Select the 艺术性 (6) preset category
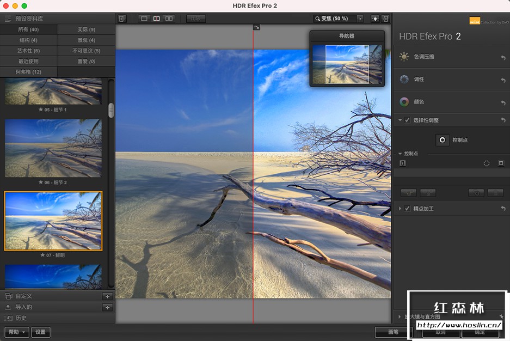Screen dimensions: 510x341 [28, 51]
